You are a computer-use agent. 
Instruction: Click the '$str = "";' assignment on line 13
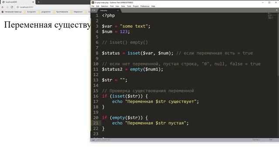tap(115, 80)
